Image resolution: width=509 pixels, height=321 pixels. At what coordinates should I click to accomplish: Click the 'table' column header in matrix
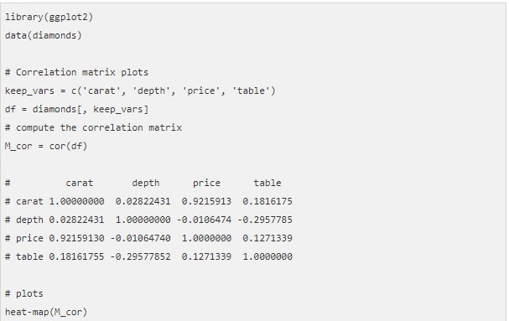tap(267, 183)
